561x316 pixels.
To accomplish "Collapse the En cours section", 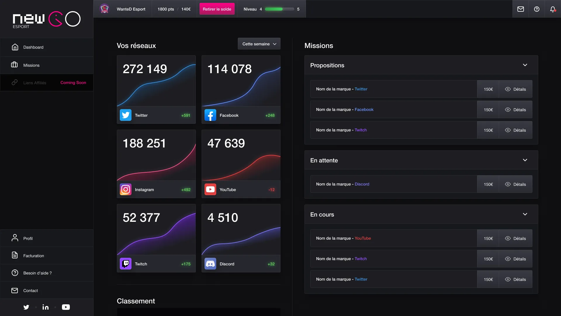I will [525, 214].
